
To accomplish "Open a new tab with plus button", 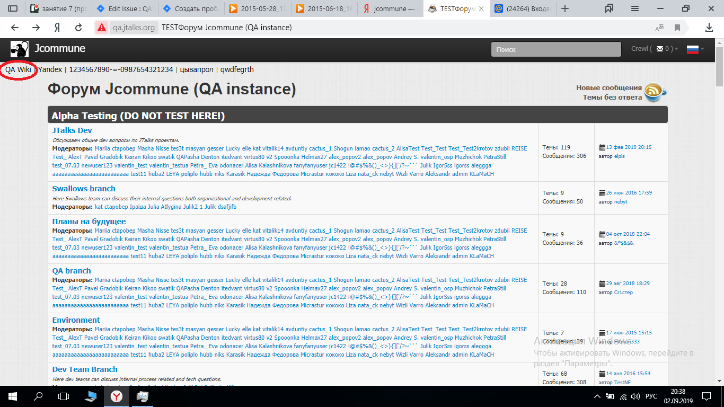I will [565, 8].
